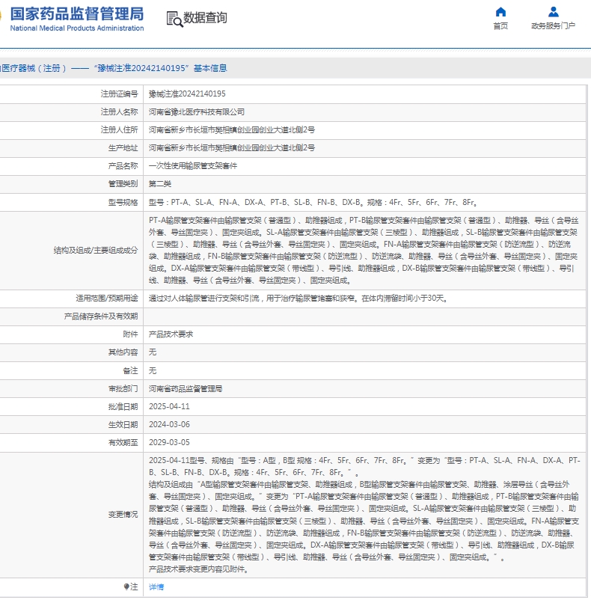Click the 注册证编号 label
This screenshot has width=591, height=600.
[120, 94]
